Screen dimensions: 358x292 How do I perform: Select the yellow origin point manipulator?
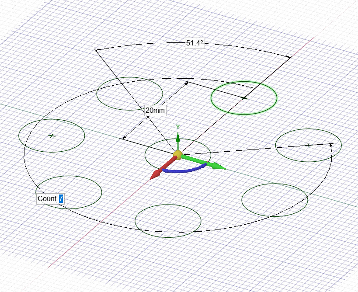177,154
